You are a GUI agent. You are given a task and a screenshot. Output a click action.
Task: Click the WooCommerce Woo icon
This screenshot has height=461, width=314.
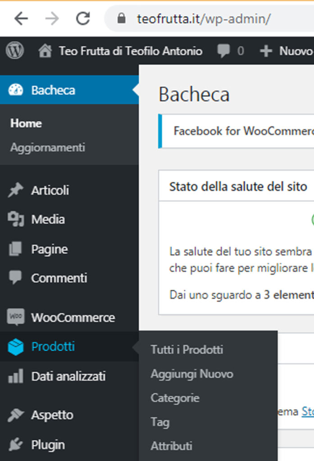coord(16,317)
